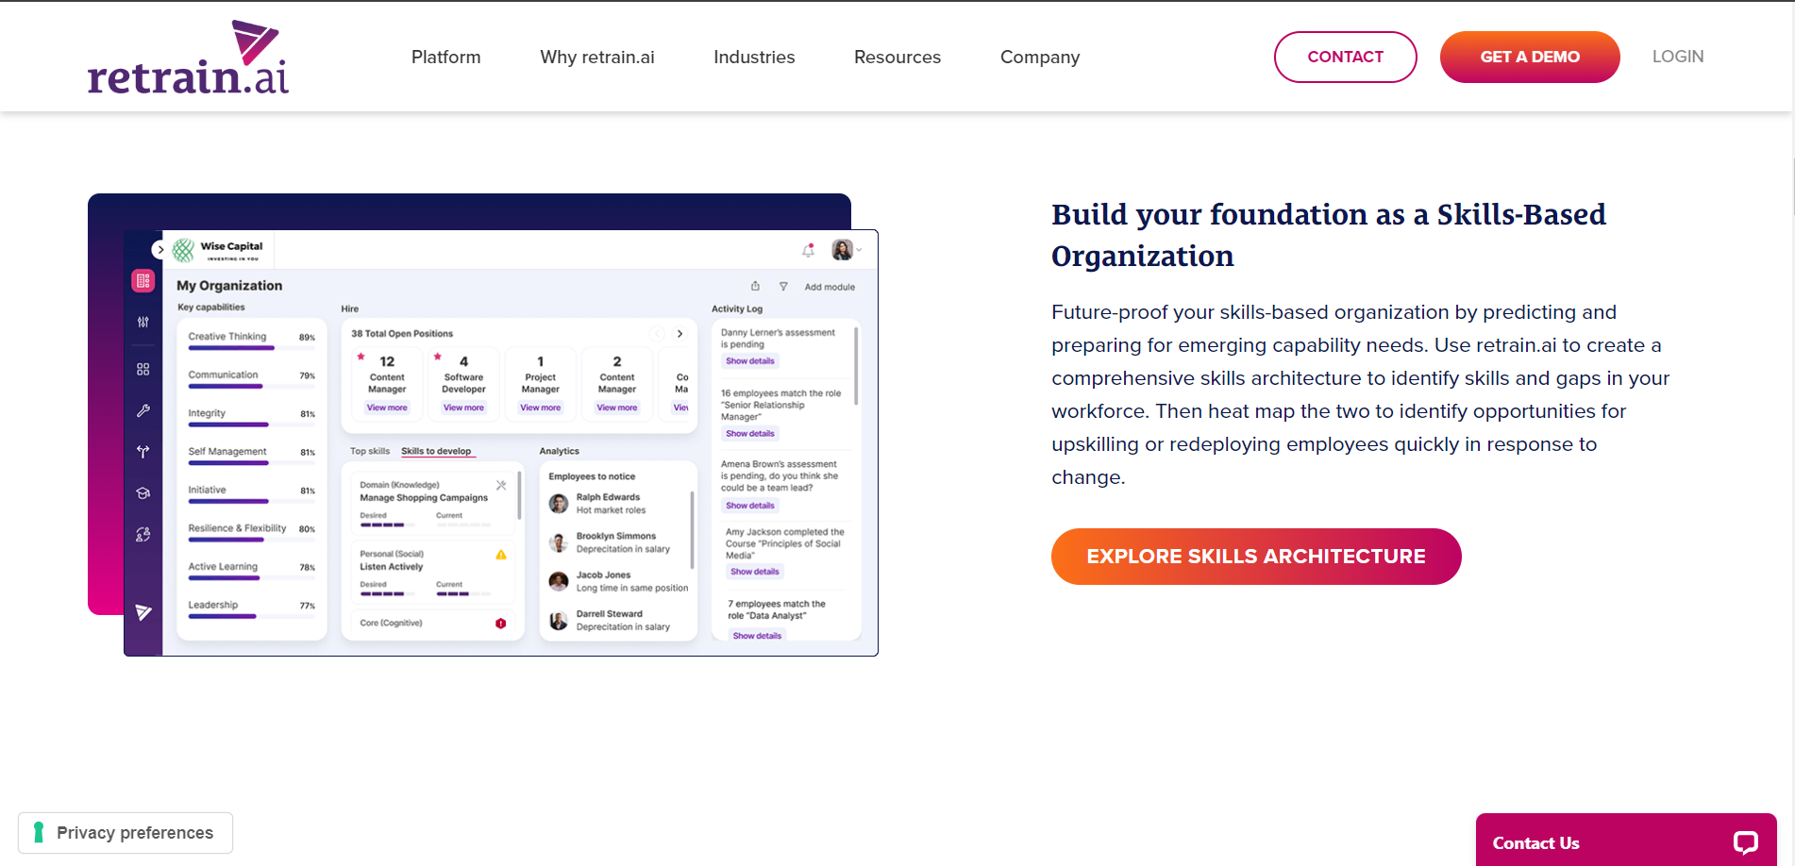Click the CONTACT button
Screen dimensions: 1795x866
[x=1345, y=57]
